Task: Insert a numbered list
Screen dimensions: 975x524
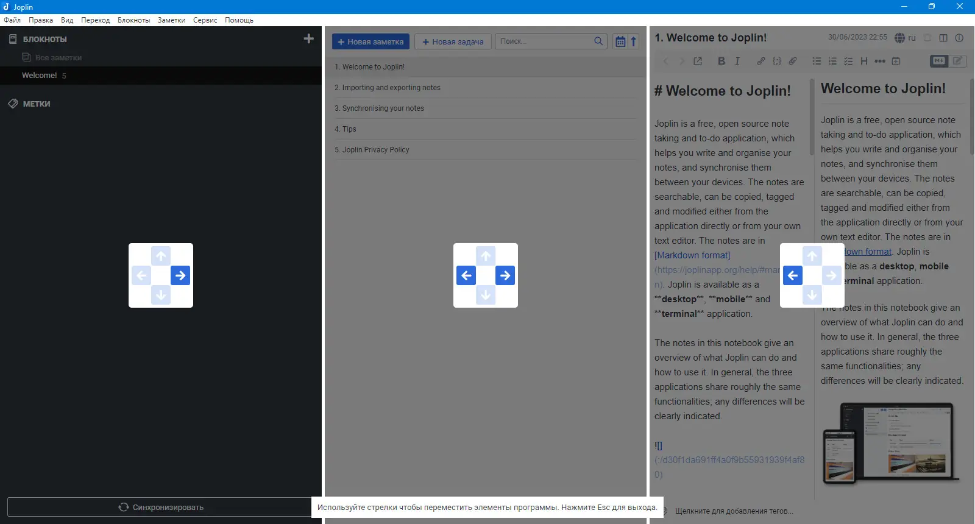Action: (x=832, y=61)
